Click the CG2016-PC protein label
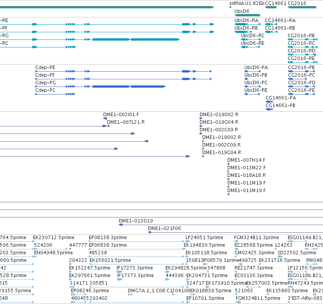Viewport: 323px width, 304px height. (302, 75)
